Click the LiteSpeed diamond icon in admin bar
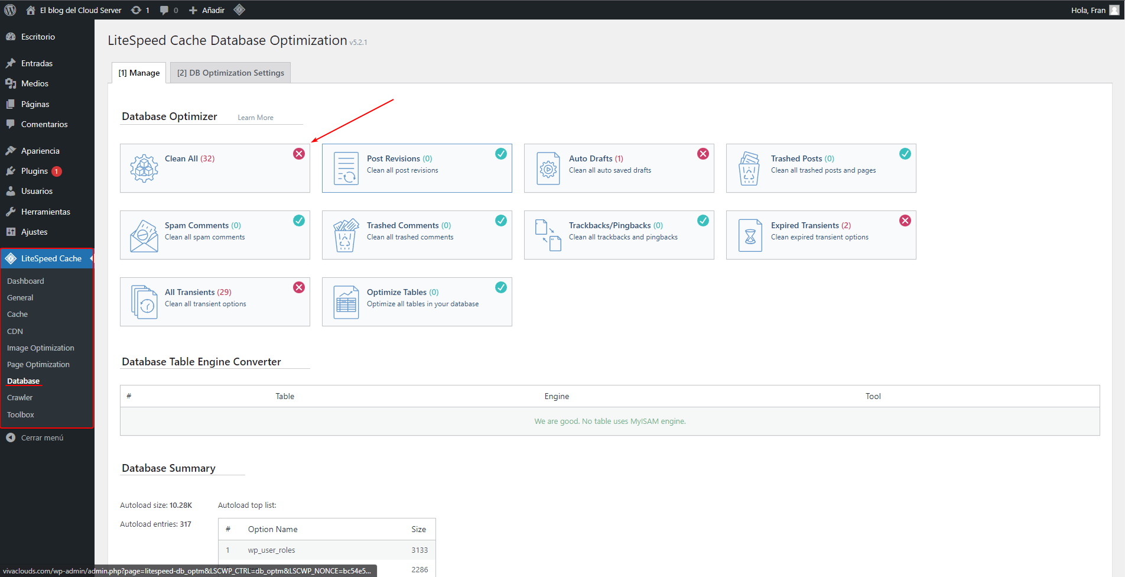 pos(239,9)
